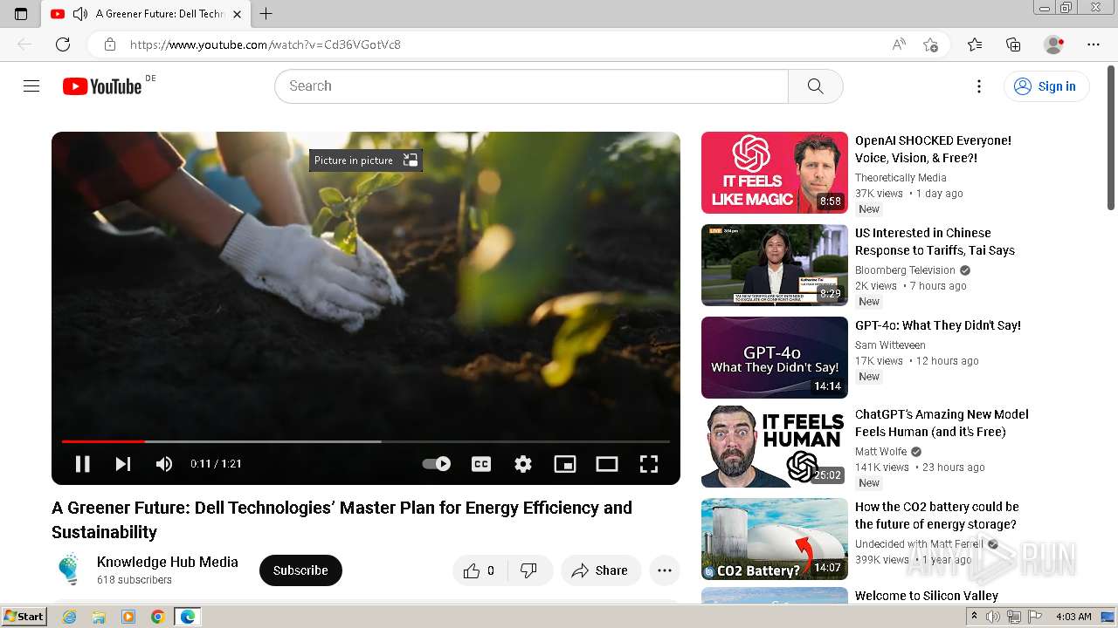Screen dimensions: 1118x628
Task: Toggle closed captions in player
Action: click(x=481, y=464)
